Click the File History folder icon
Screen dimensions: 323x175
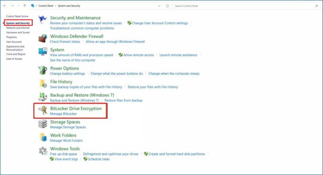pyautogui.click(x=42, y=84)
